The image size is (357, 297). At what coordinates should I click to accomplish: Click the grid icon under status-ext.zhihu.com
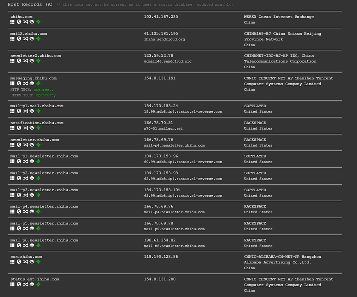click(x=12, y=284)
